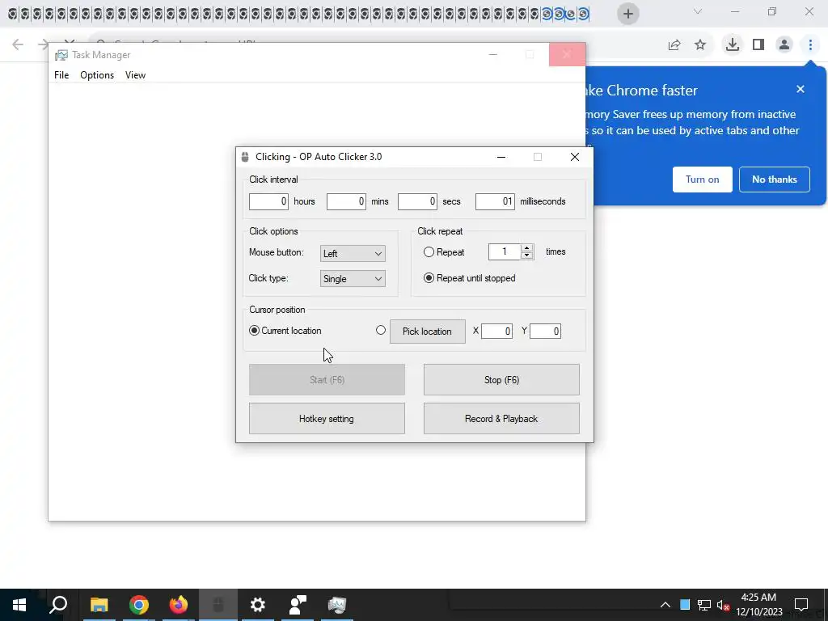Select Repeat until stopped radio button
The width and height of the screenshot is (828, 621).
click(429, 278)
